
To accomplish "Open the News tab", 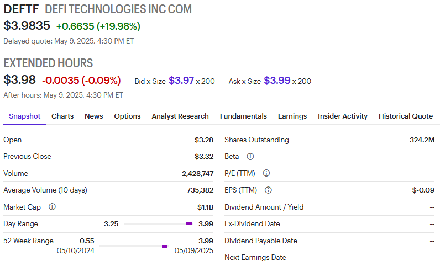I will (x=94, y=116).
